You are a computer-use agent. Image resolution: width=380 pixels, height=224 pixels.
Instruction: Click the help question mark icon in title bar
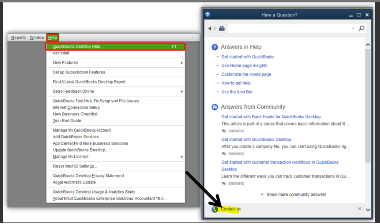[x=208, y=15]
